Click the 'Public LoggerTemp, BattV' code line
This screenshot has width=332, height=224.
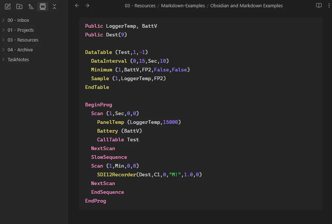coord(121,26)
